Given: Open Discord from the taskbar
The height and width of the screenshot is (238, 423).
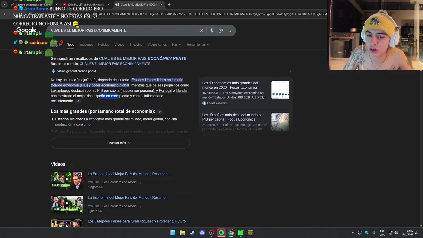Looking at the screenshot, I should coord(202,233).
